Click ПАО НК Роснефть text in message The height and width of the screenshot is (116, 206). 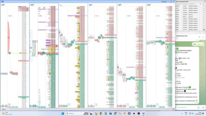tap(185, 51)
